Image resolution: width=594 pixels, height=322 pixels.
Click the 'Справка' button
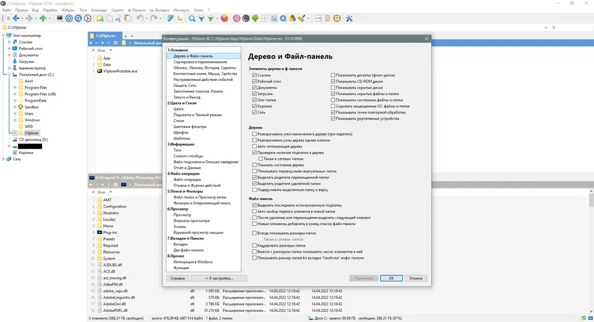click(177, 278)
